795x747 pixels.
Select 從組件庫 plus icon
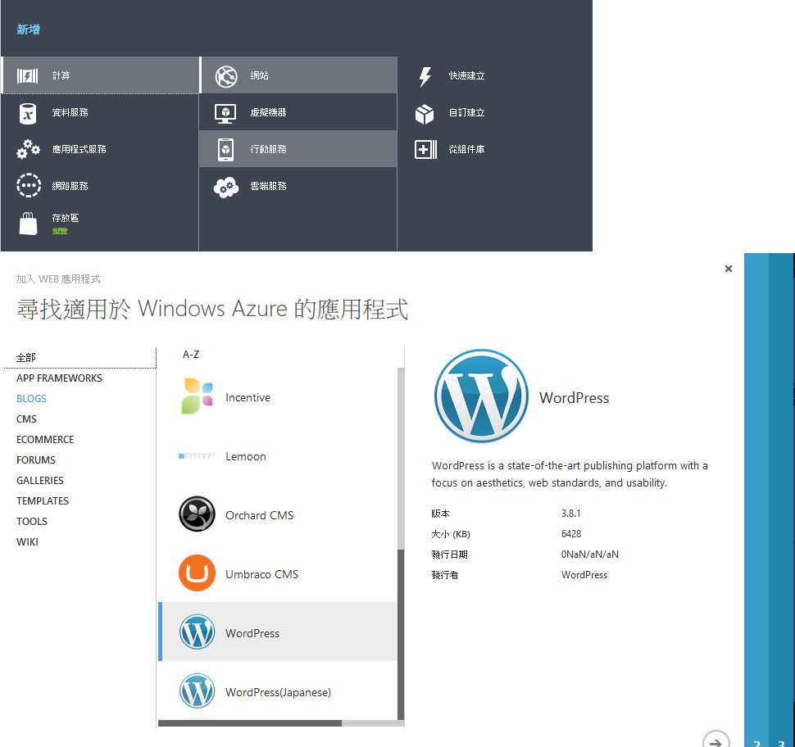[x=425, y=150]
